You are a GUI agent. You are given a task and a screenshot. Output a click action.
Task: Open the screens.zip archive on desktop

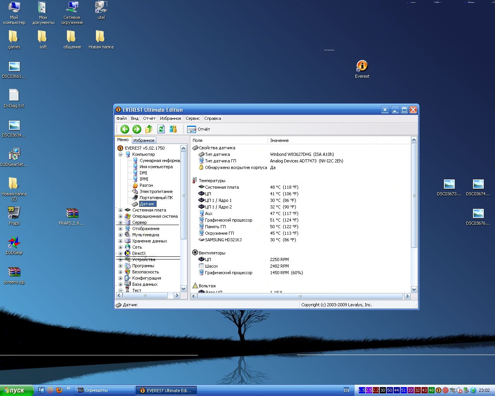click(x=14, y=275)
